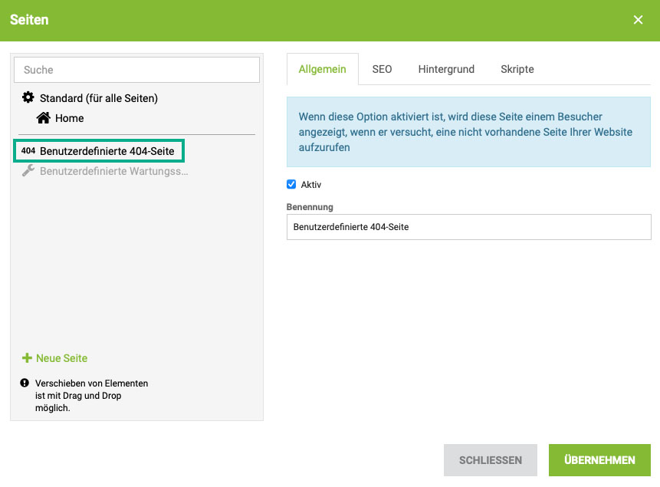The width and height of the screenshot is (660, 487).
Task: Close the Seiten dialog with the X
Action: 638,20
